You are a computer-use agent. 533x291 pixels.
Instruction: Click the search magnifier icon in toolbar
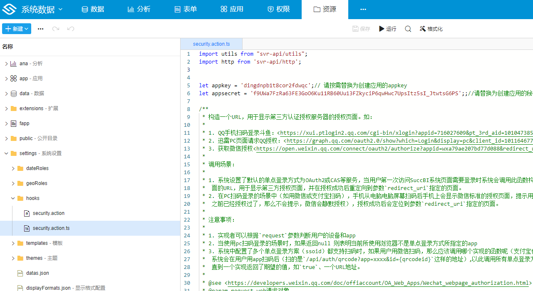click(408, 29)
